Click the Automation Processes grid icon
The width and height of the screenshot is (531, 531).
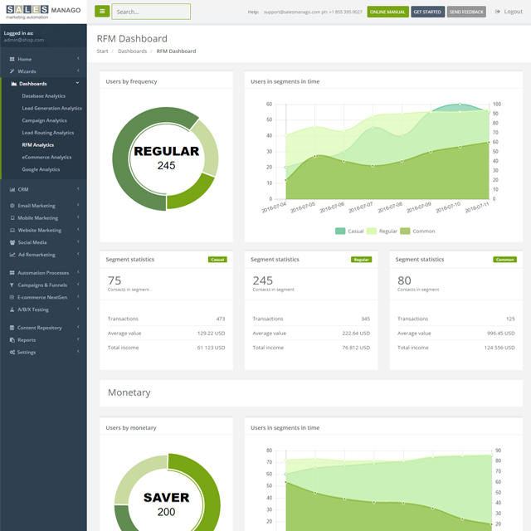point(12,273)
